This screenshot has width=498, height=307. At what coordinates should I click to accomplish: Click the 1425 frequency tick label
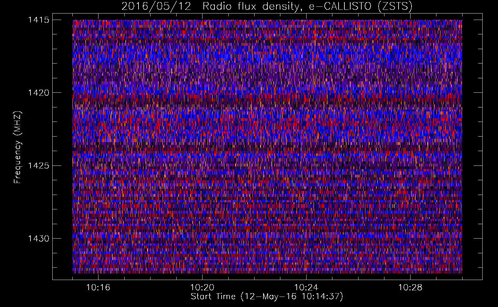(39, 166)
